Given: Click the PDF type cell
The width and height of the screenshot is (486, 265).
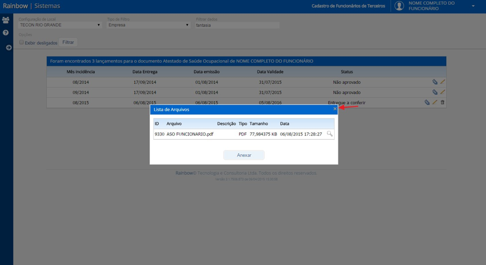Looking at the screenshot, I should coord(242,134).
